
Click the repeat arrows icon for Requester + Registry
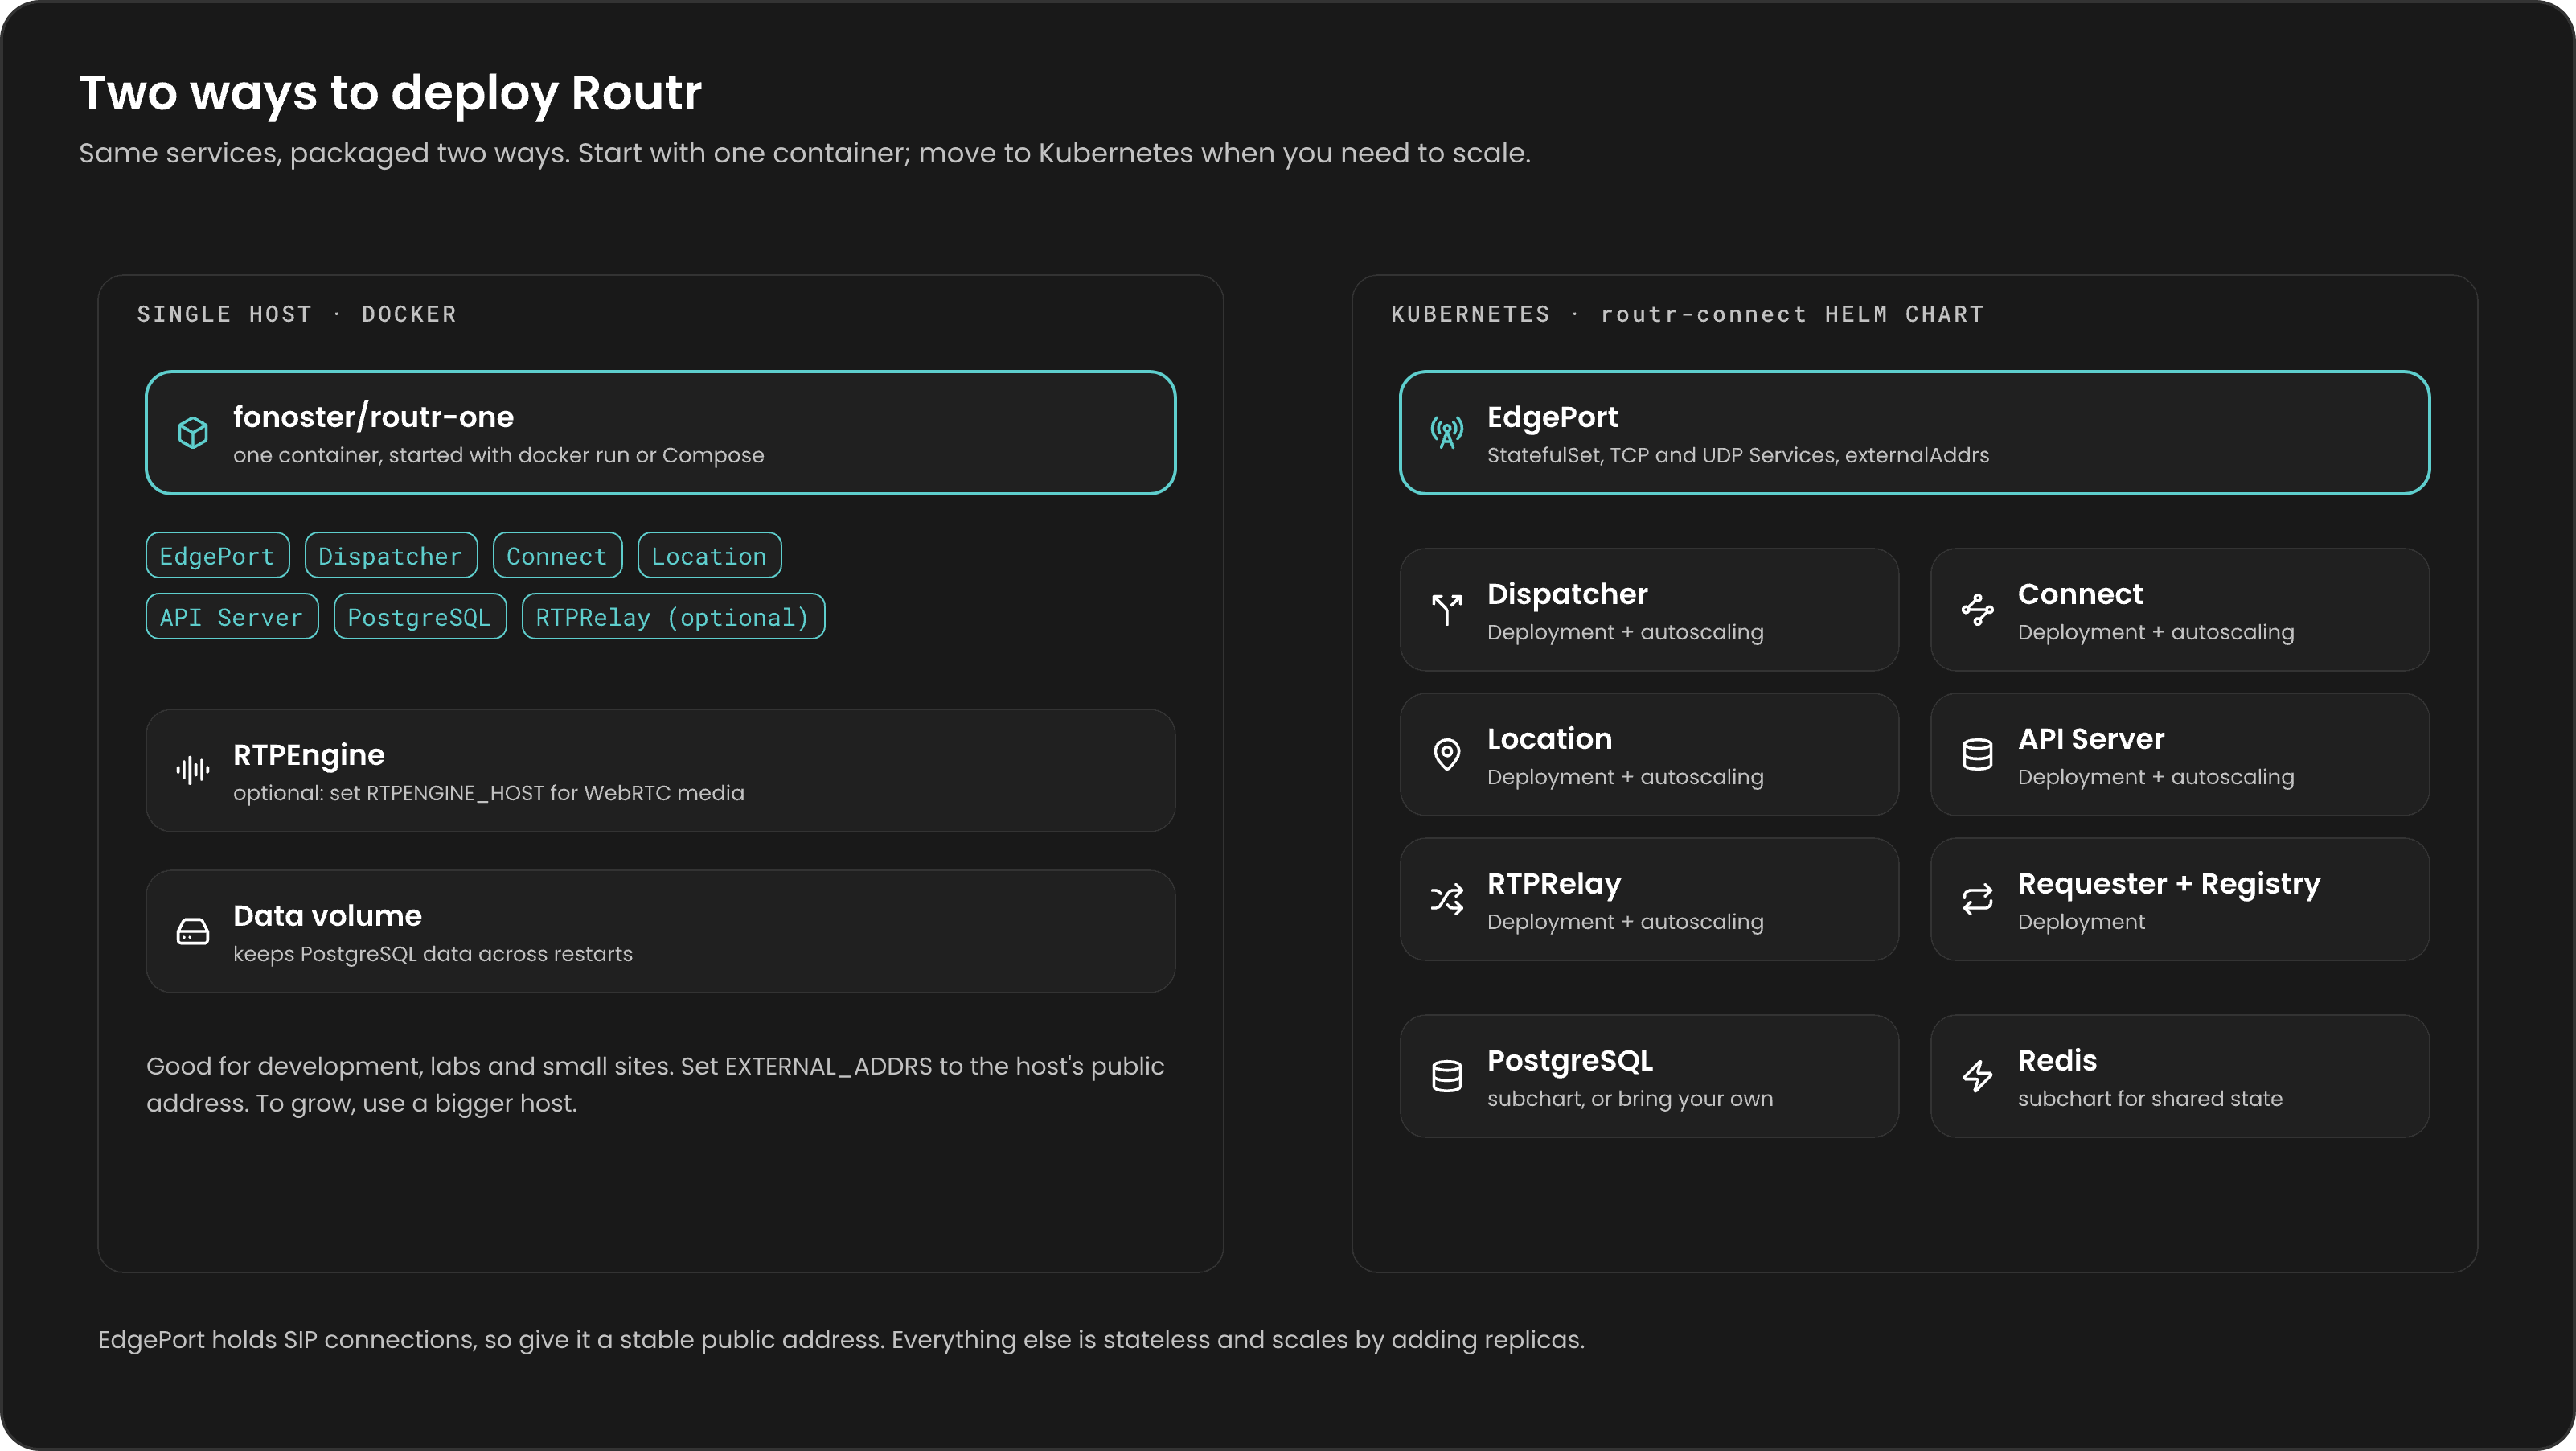[1977, 898]
